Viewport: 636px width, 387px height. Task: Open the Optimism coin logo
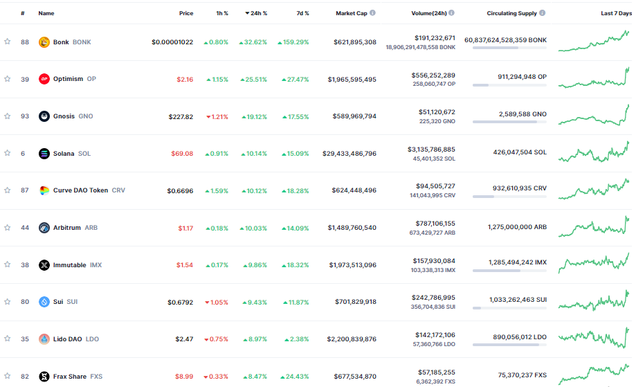[44, 79]
